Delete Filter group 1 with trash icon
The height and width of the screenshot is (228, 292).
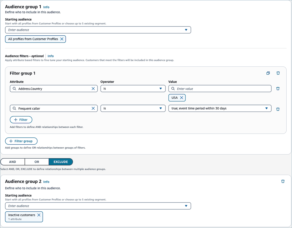point(278,73)
